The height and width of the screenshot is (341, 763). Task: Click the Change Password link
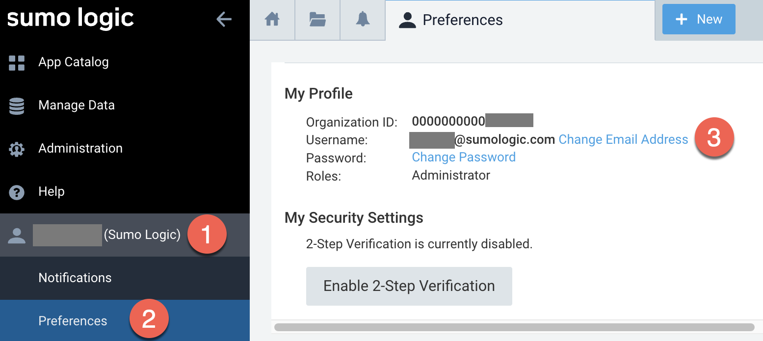tap(464, 157)
